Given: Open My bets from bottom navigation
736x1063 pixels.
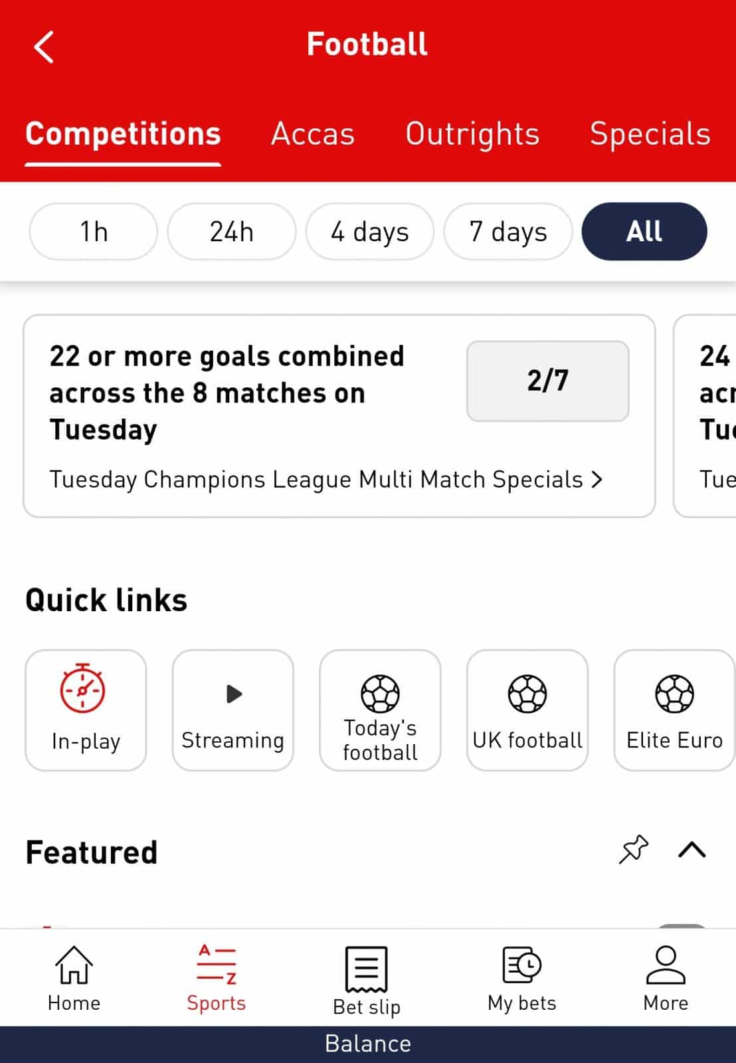Looking at the screenshot, I should [x=522, y=979].
